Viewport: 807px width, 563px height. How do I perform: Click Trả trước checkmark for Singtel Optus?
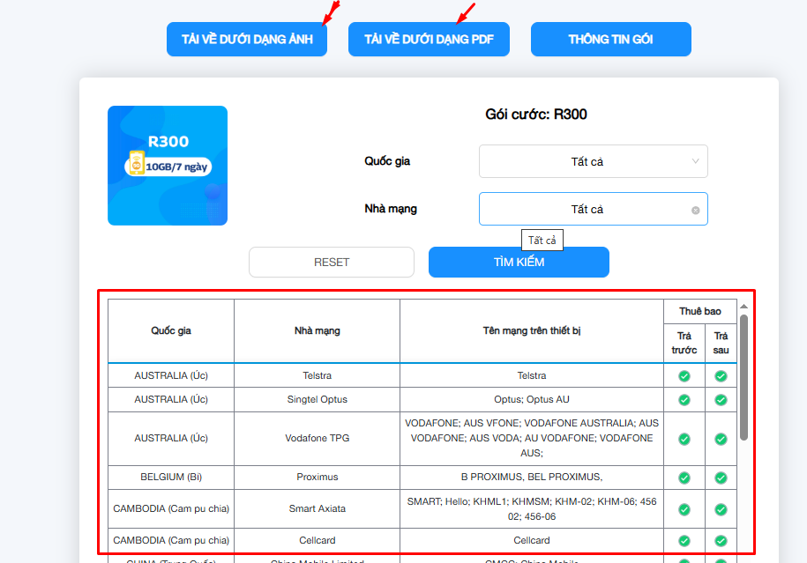[x=684, y=400]
